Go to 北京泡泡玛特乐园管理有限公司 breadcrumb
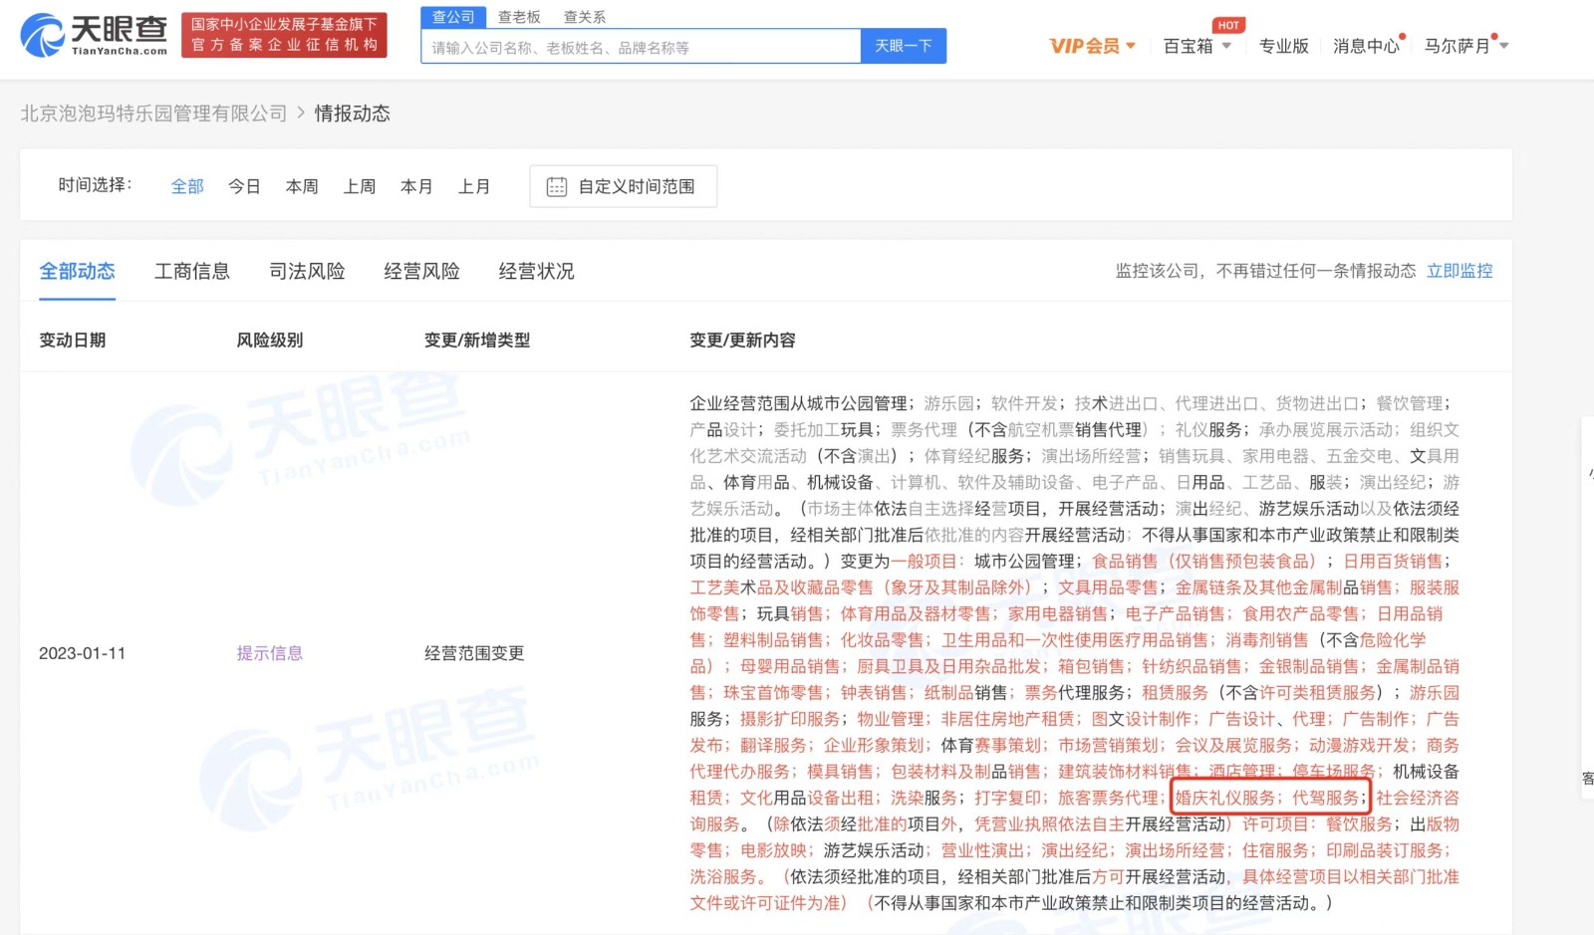This screenshot has height=935, width=1594. point(153,114)
